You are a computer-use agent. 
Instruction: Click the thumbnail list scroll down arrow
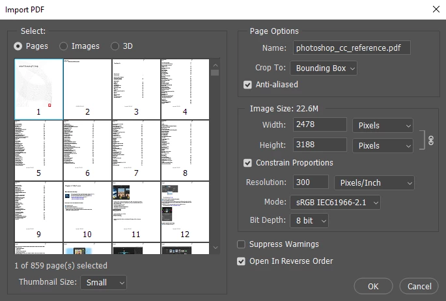click(x=216, y=248)
